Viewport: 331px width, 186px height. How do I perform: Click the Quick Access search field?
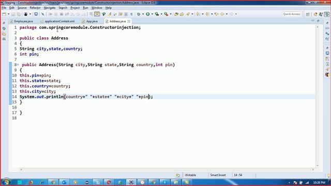coord(292,14)
